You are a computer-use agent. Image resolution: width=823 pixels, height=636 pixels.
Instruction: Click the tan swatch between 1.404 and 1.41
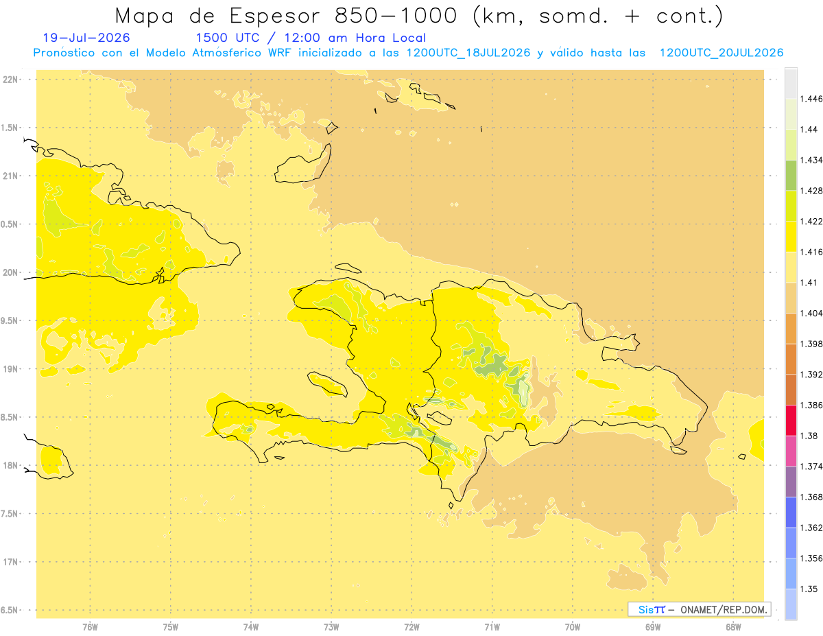coord(791,297)
